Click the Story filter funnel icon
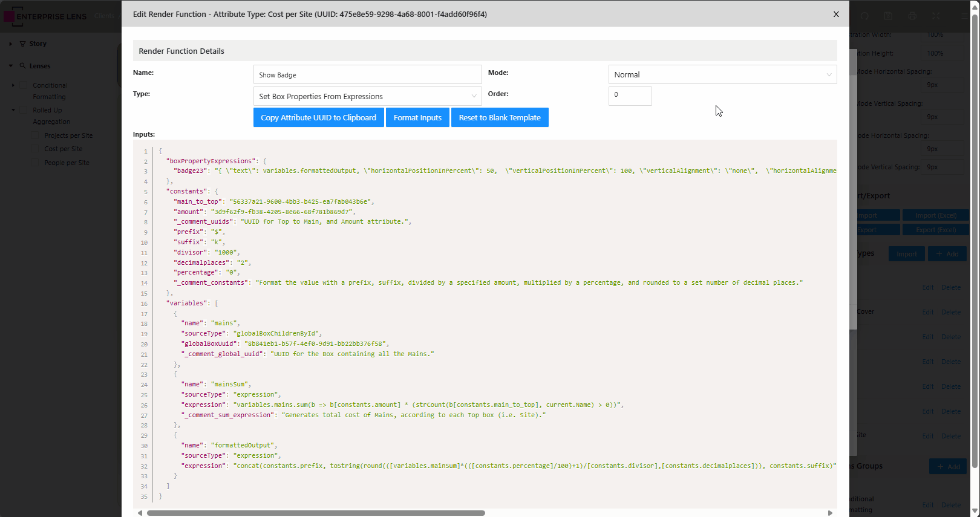980x517 pixels. click(x=23, y=44)
